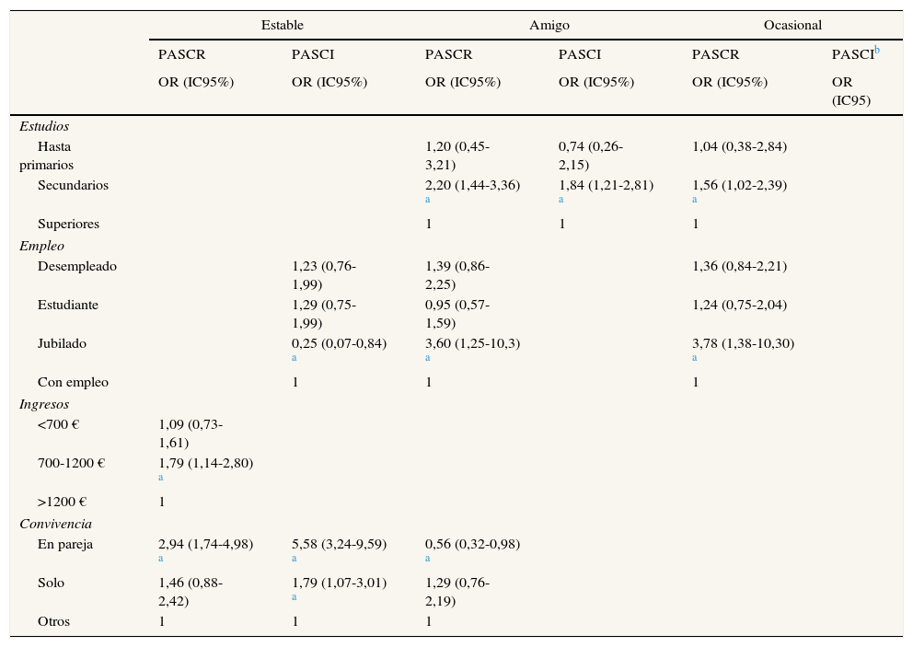
Task: Select the Ocasional column group header
Action: [792, 26]
